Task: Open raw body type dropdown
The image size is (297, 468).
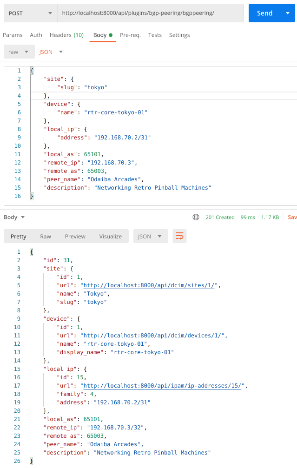Action: [x=19, y=52]
